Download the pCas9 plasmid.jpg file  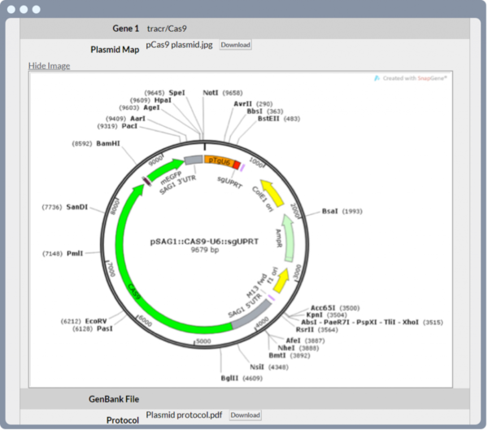[x=235, y=45]
